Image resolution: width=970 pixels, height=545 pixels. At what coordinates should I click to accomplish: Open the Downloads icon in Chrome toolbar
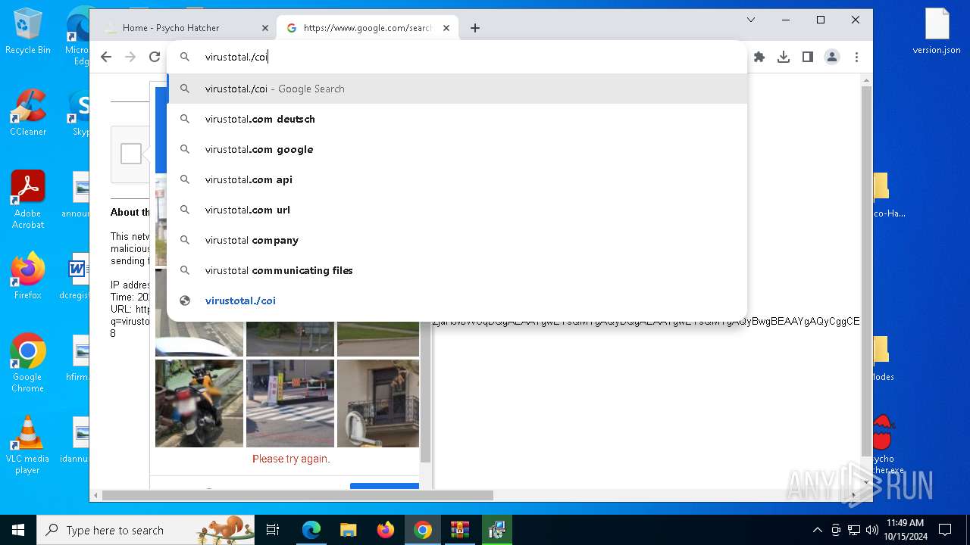784,57
